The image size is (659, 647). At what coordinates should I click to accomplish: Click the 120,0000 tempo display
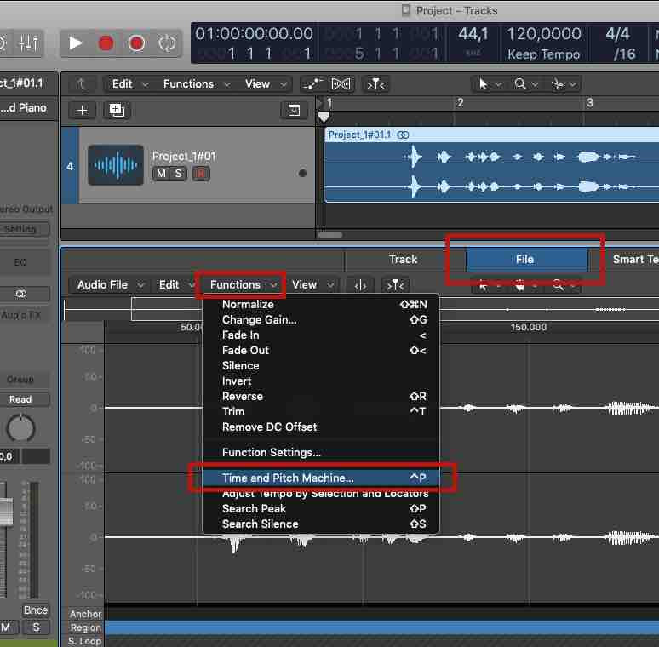pyautogui.click(x=544, y=33)
